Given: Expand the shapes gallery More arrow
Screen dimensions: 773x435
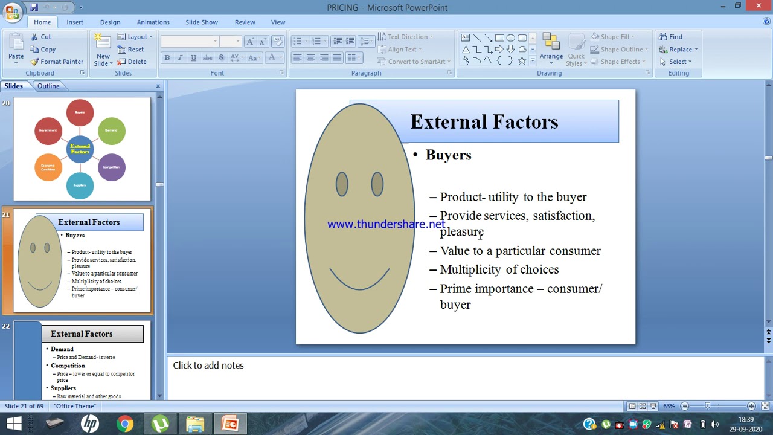Looking at the screenshot, I should [533, 61].
